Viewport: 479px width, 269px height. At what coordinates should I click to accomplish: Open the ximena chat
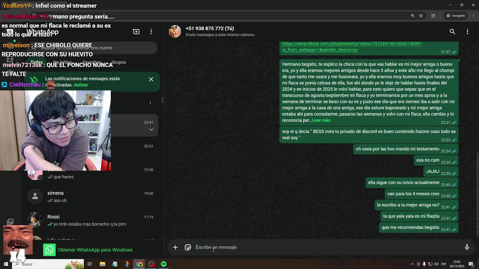coord(92,197)
